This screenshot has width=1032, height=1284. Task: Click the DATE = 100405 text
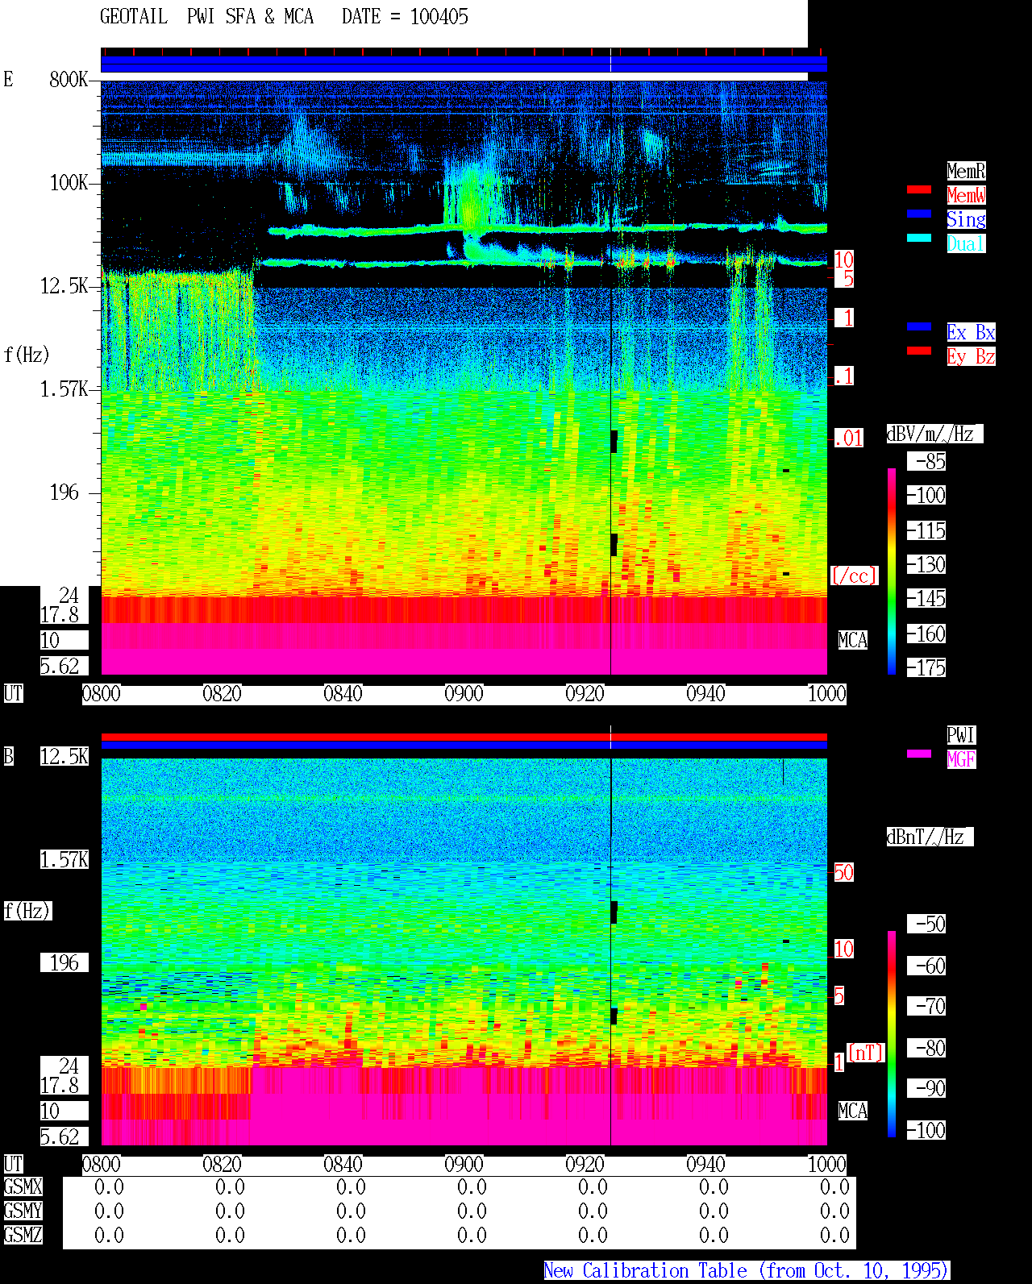405,17
